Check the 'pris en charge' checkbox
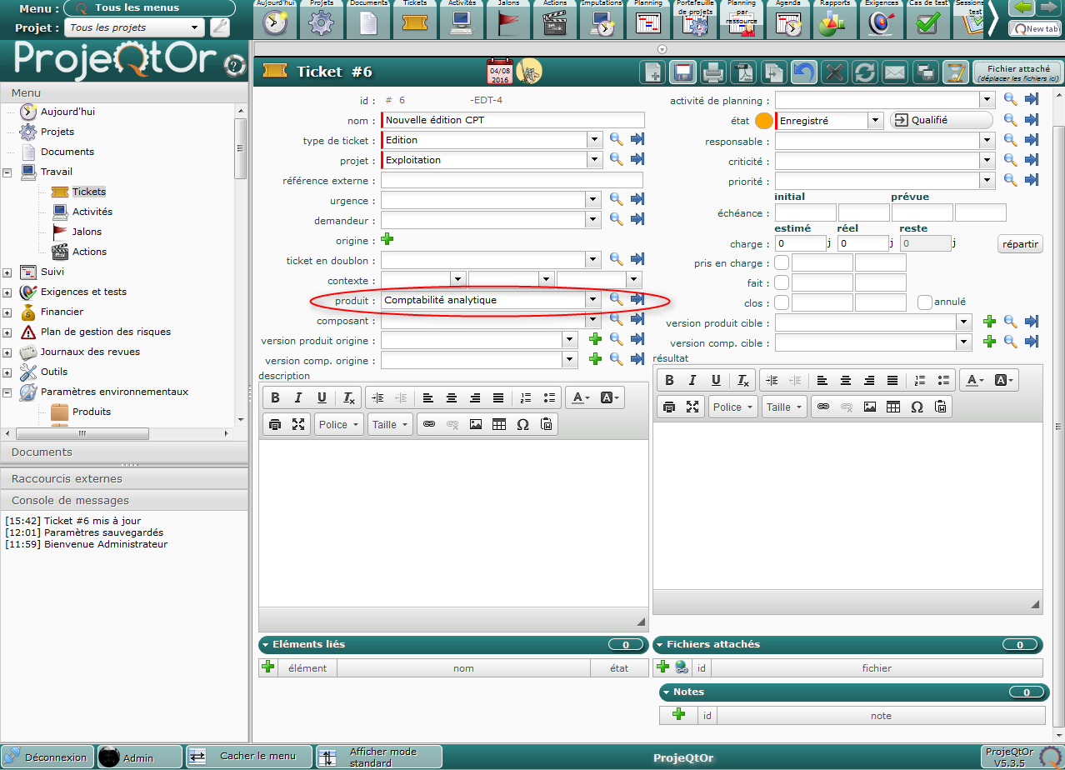 click(x=782, y=263)
